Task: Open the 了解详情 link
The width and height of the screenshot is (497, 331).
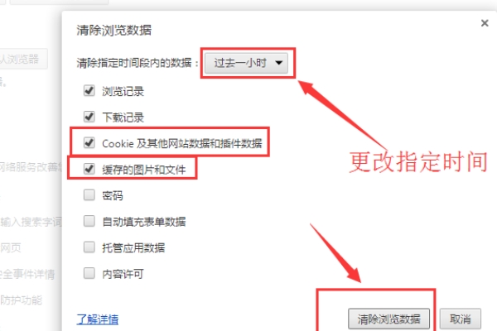Action: pos(98,319)
